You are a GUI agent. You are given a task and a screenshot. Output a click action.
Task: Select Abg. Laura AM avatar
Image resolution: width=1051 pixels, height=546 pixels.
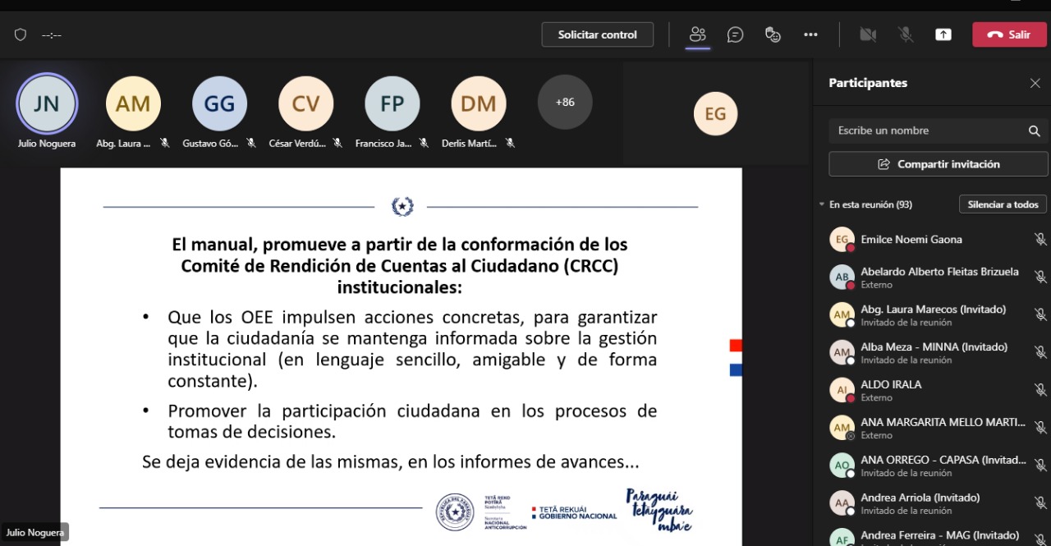pyautogui.click(x=133, y=103)
